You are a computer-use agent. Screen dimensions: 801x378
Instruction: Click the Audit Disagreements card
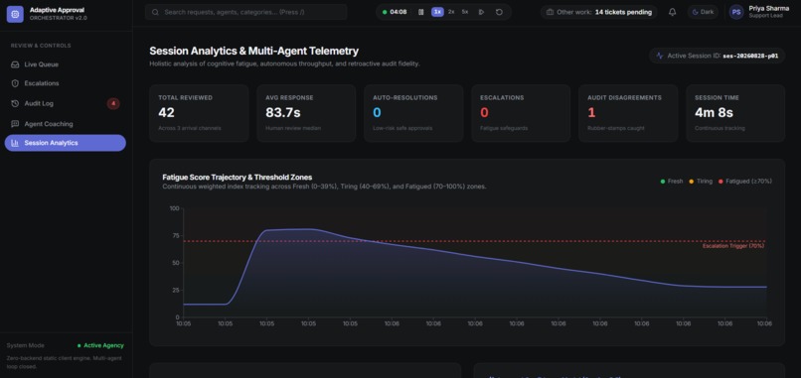tap(628, 113)
